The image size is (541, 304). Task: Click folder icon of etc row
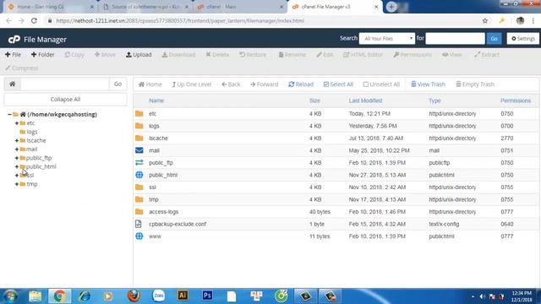139,113
